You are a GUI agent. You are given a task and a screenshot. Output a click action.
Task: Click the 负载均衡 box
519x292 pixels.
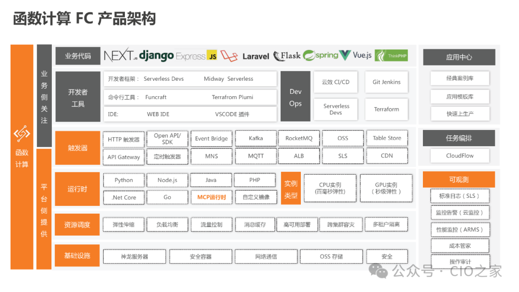(168, 225)
